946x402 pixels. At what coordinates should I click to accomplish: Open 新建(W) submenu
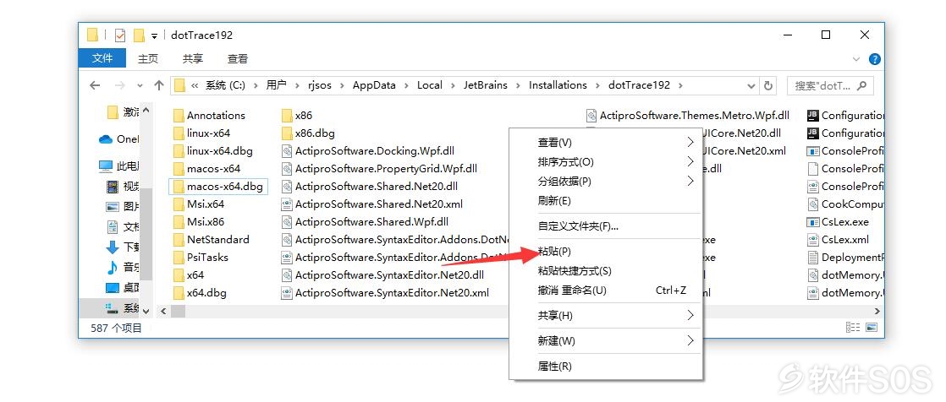point(606,340)
